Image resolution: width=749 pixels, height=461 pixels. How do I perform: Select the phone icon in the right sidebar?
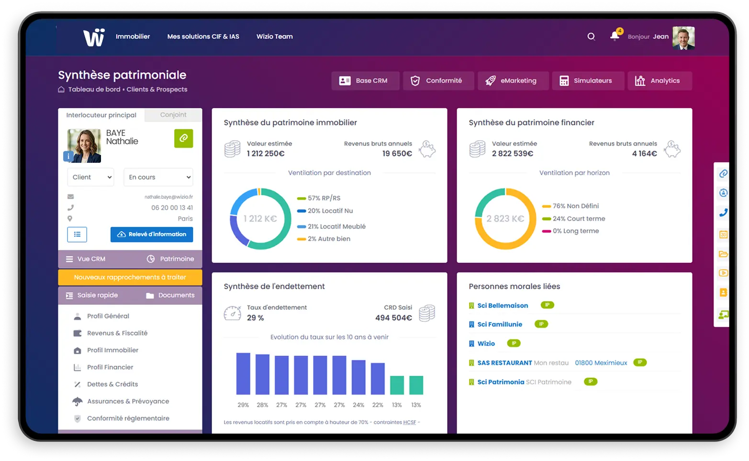point(722,213)
